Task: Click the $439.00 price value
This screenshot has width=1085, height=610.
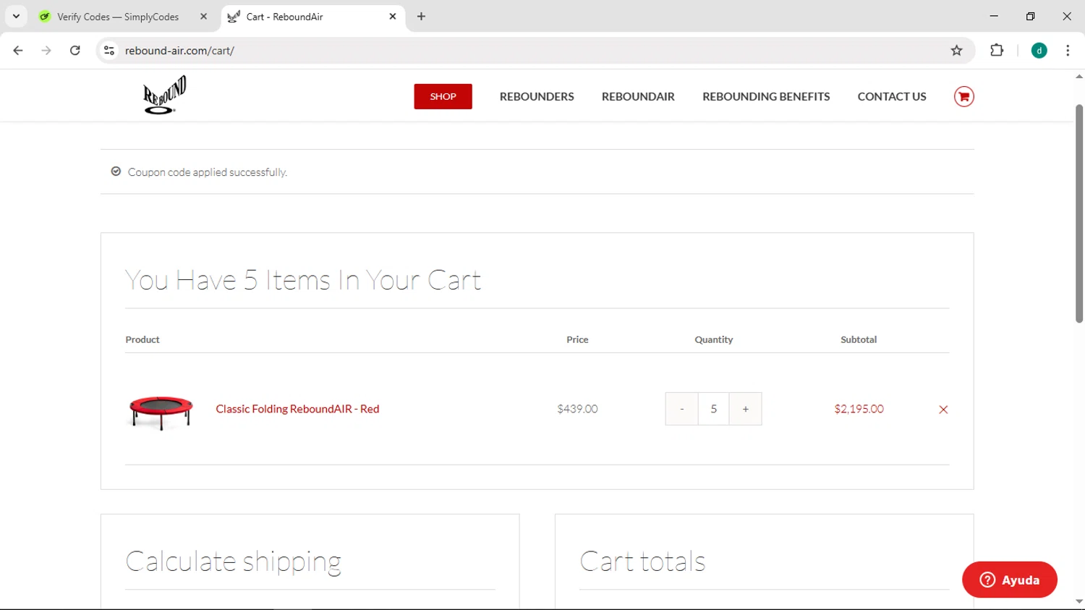Action: click(577, 409)
